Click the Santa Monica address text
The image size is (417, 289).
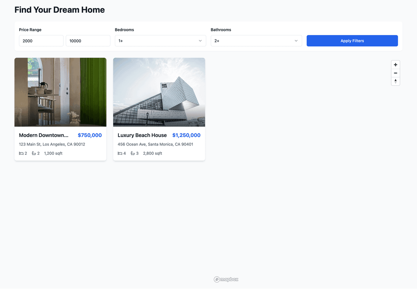pos(156,144)
